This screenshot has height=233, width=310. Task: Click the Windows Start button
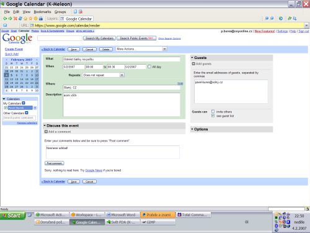(x=13, y=216)
